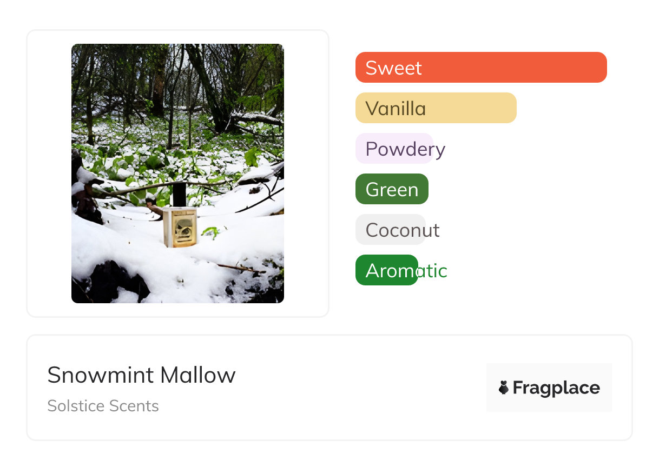The height and width of the screenshot is (467, 659).
Task: Select the orange Sweet accord bar
Action: 480,68
